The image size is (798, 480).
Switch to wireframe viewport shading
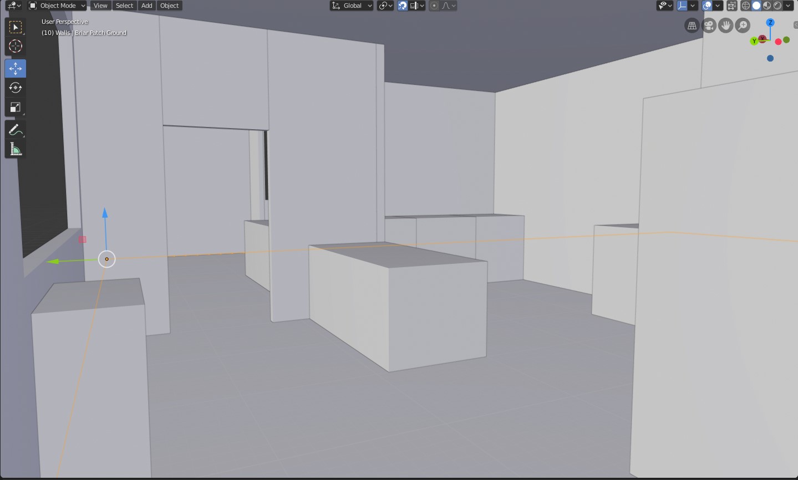click(x=746, y=6)
